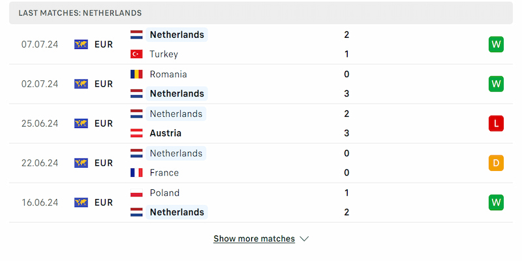Click the Last Matches: Netherlands header
The width and height of the screenshot is (522, 261).
[x=80, y=13]
